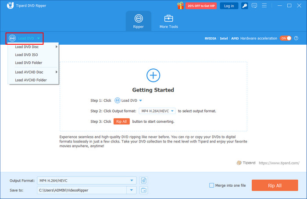
Task: Click the Log in button
Action: point(229,6)
